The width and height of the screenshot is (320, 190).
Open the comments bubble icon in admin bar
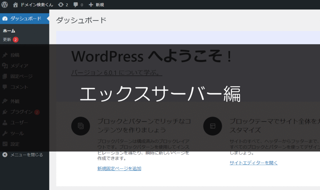76,5
